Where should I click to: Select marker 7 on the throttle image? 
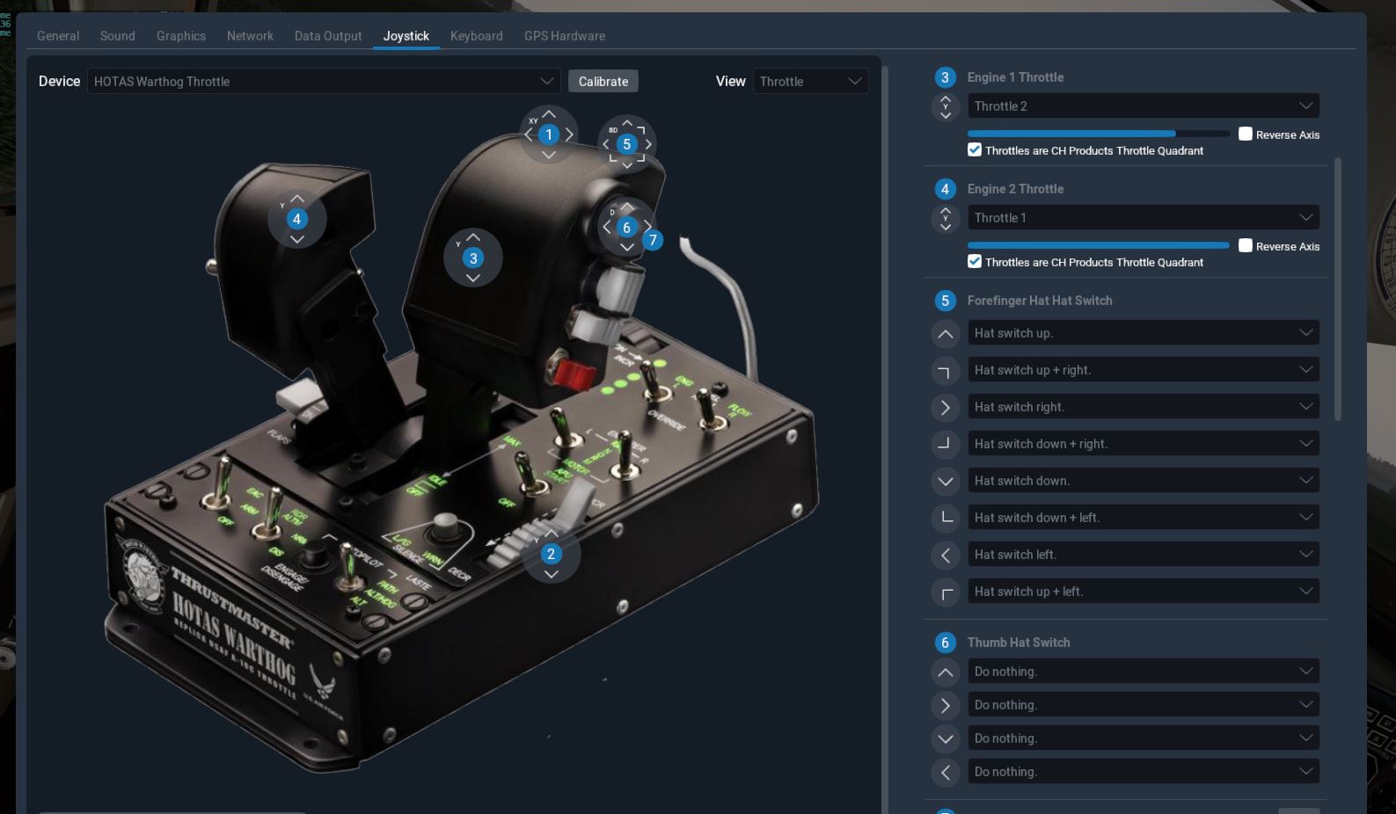pos(653,240)
